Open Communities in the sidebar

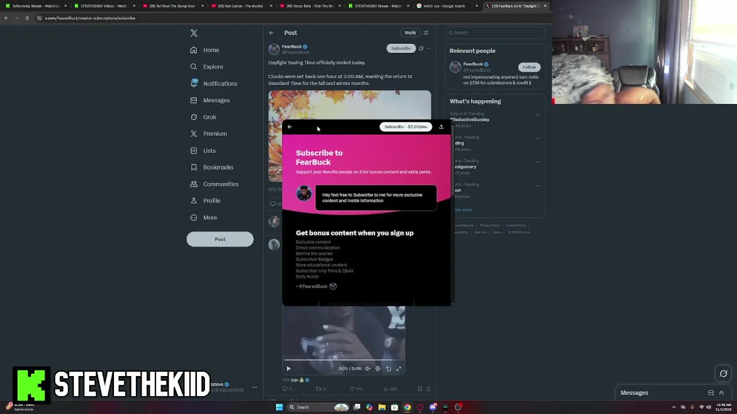click(214, 184)
